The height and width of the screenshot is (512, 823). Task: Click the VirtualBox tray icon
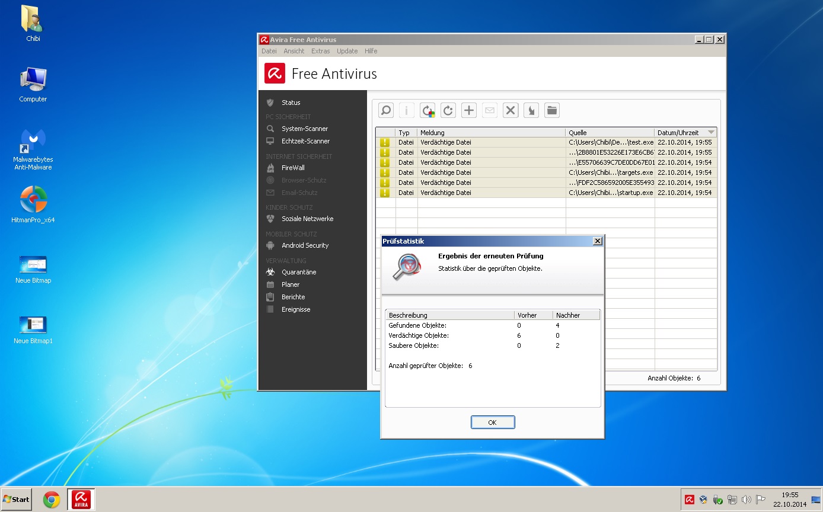click(x=703, y=500)
